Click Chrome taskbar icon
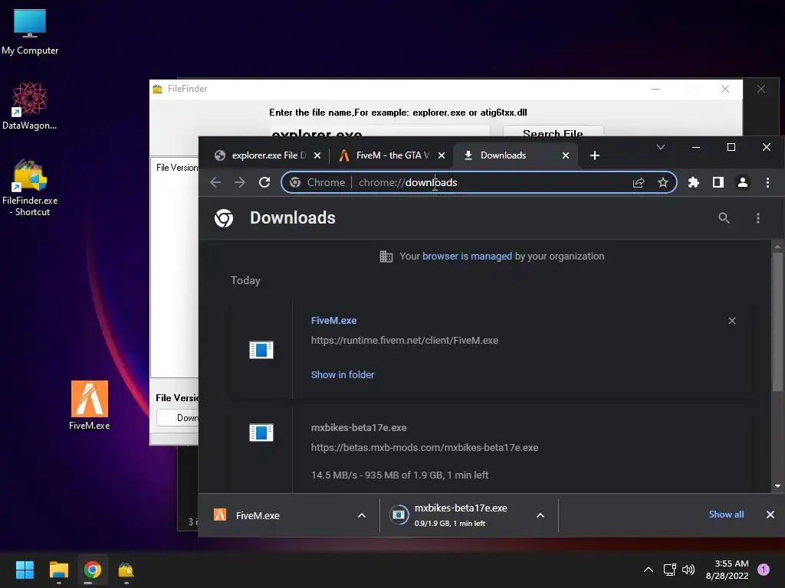This screenshot has height=588, width=785. (x=93, y=570)
